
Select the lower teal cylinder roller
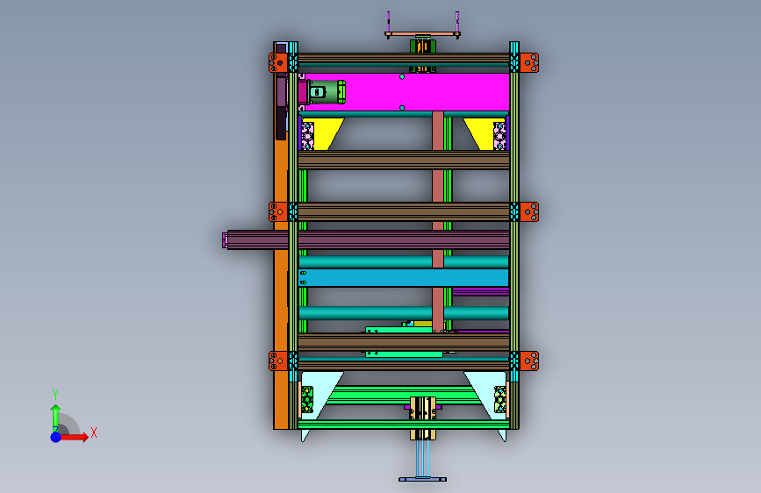point(403,313)
